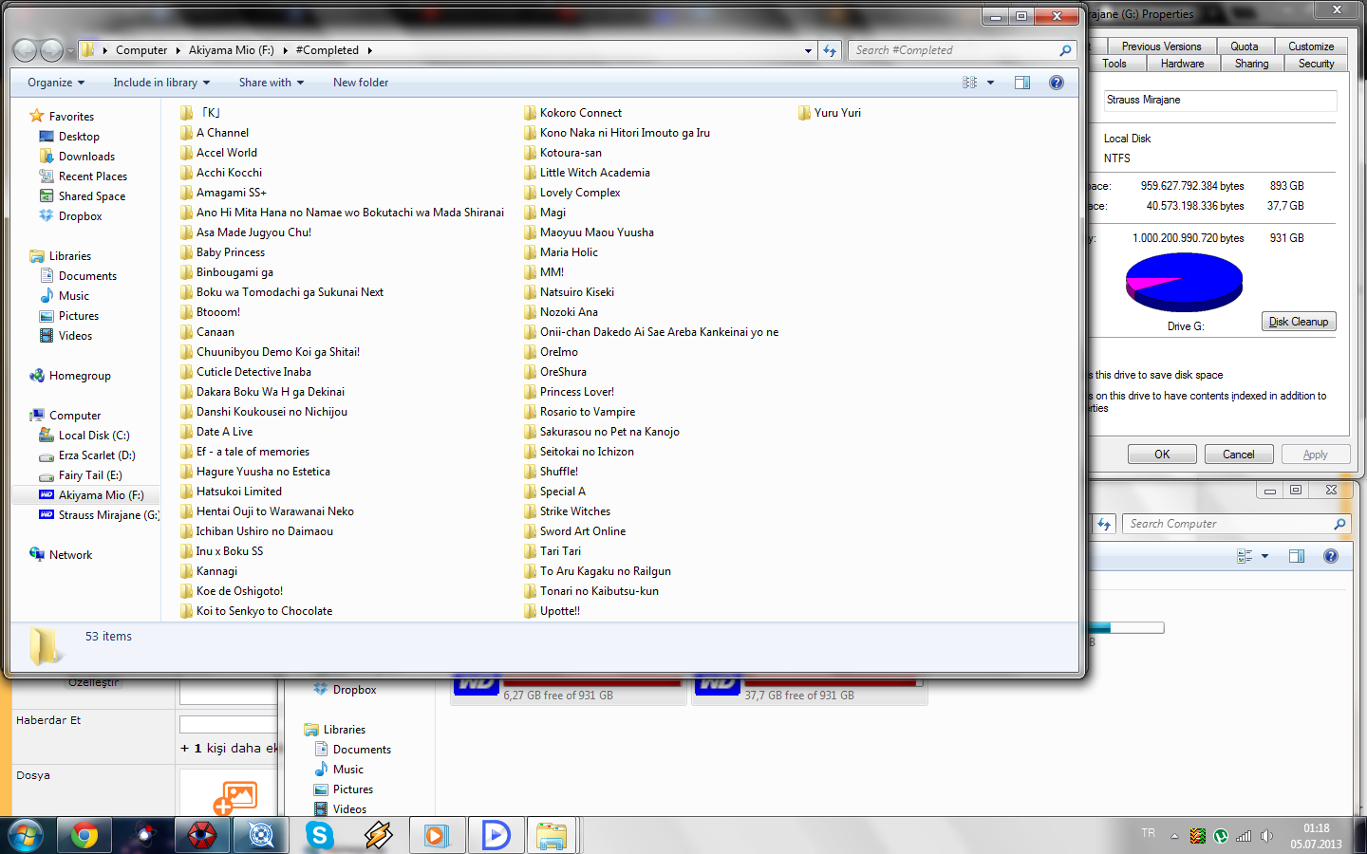
Task: Open the Accel World folder
Action: [x=218, y=153]
